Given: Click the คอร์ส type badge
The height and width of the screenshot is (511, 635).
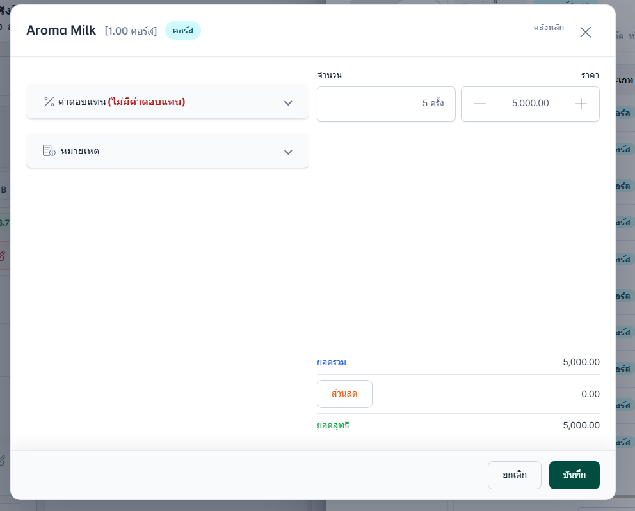Looking at the screenshot, I should (x=182, y=30).
